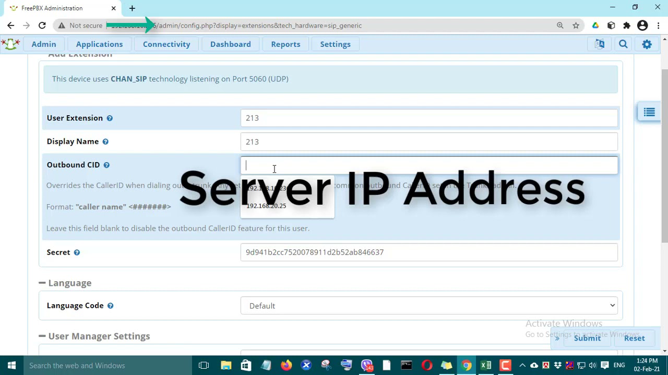
Task: Open the Windows Start menu
Action: pyautogui.click(x=11, y=366)
